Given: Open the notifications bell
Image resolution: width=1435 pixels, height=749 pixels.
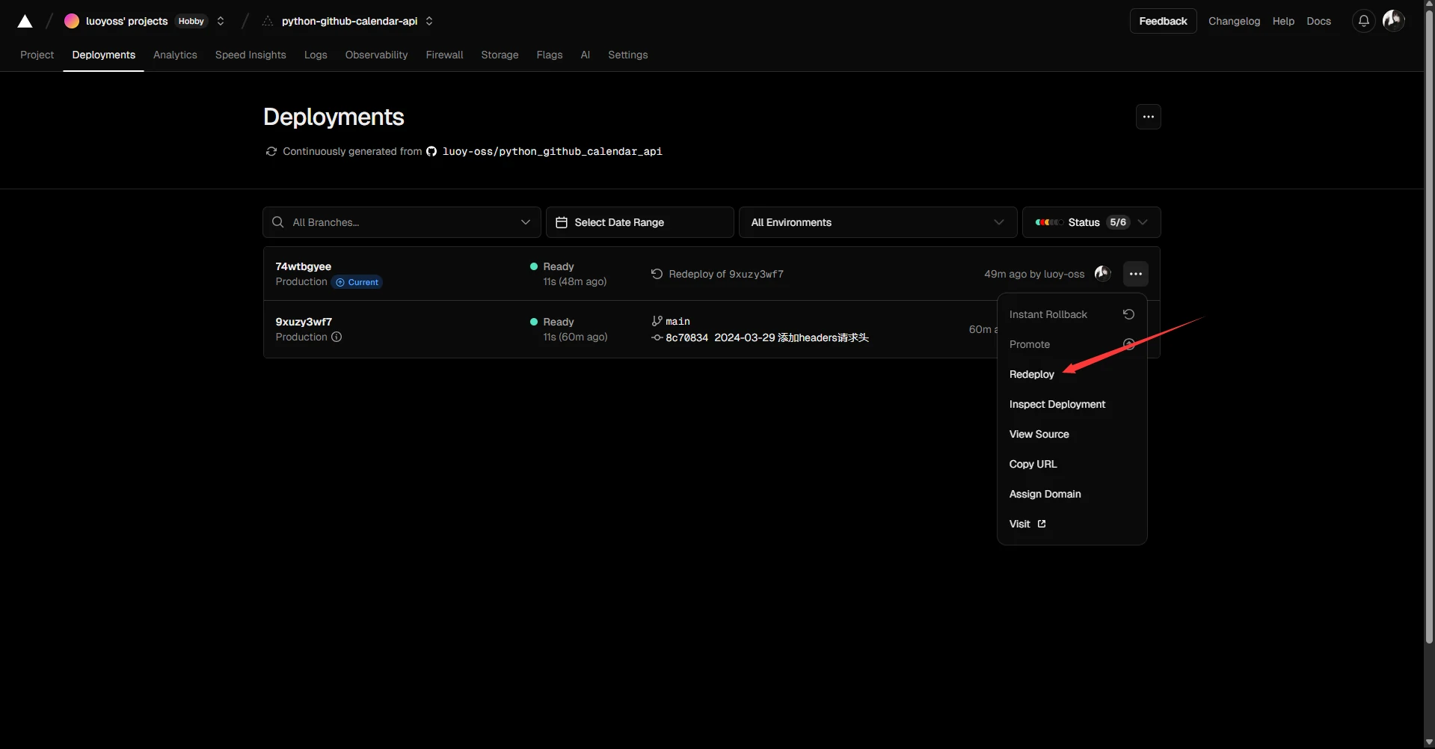Looking at the screenshot, I should (x=1363, y=21).
